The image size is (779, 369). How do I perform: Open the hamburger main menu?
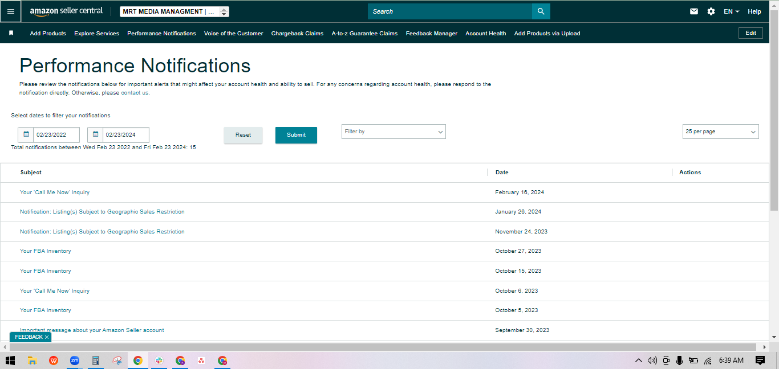(11, 11)
